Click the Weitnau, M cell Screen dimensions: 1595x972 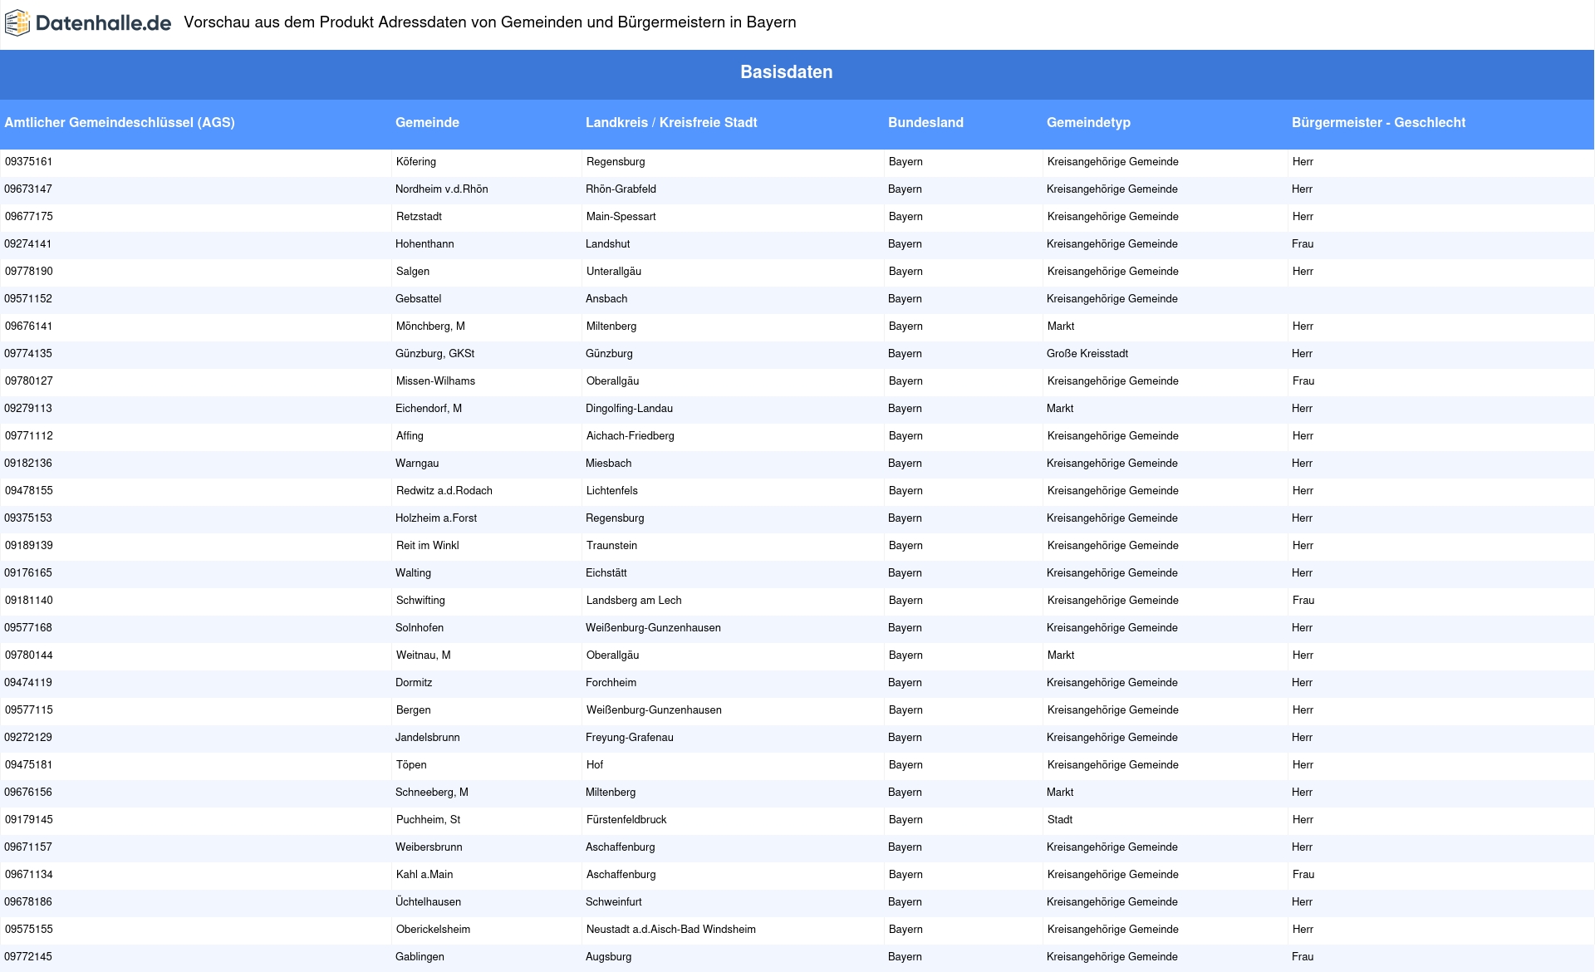[x=423, y=655]
